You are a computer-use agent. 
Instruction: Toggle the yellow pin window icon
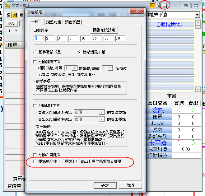pos(152,5)
